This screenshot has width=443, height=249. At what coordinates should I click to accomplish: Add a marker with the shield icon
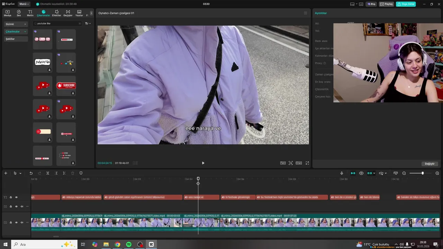point(81,173)
